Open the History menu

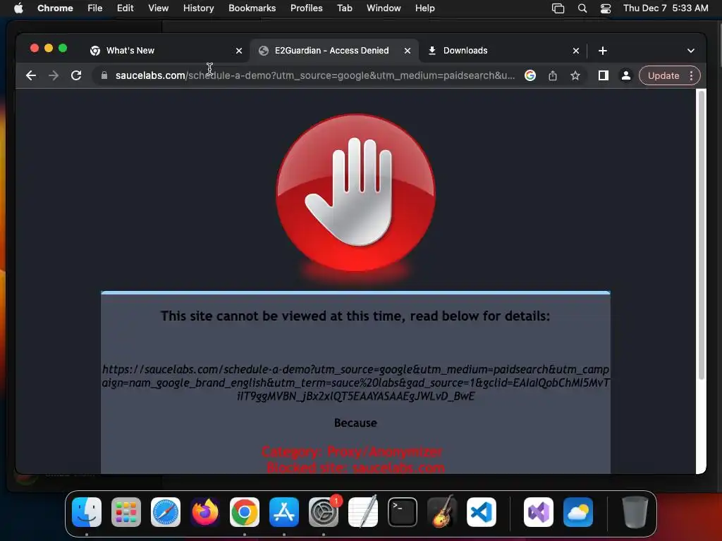tap(198, 8)
